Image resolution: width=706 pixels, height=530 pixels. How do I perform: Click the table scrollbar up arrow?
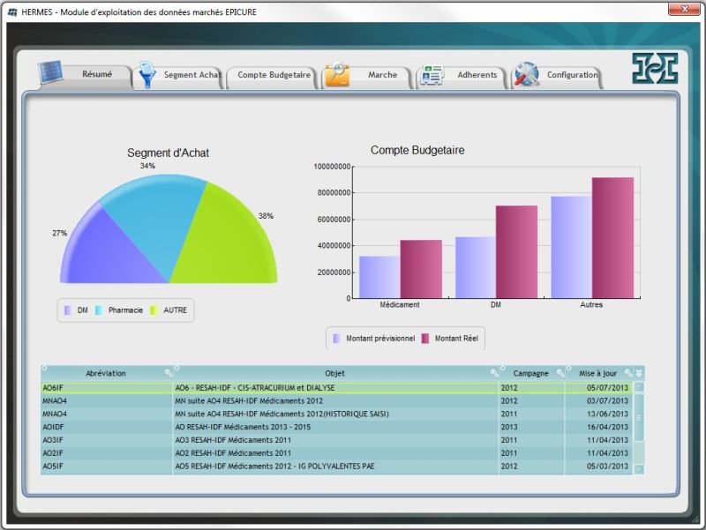[x=639, y=387]
